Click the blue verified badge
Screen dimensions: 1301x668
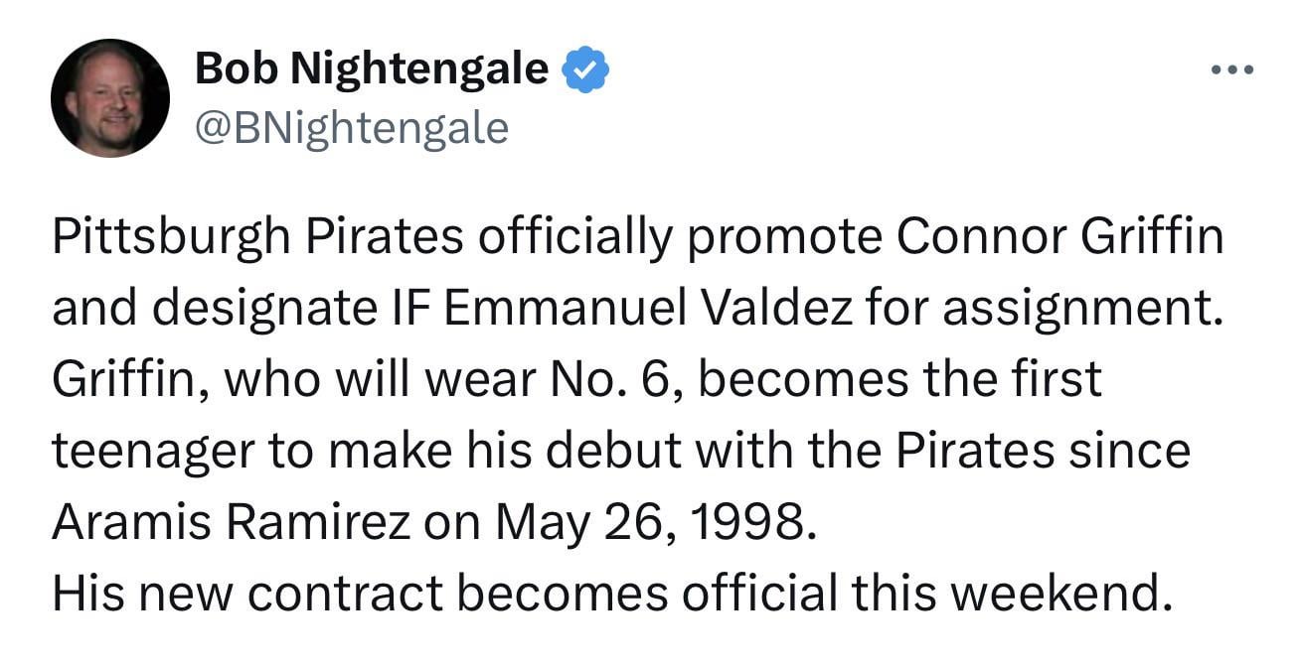(x=586, y=71)
